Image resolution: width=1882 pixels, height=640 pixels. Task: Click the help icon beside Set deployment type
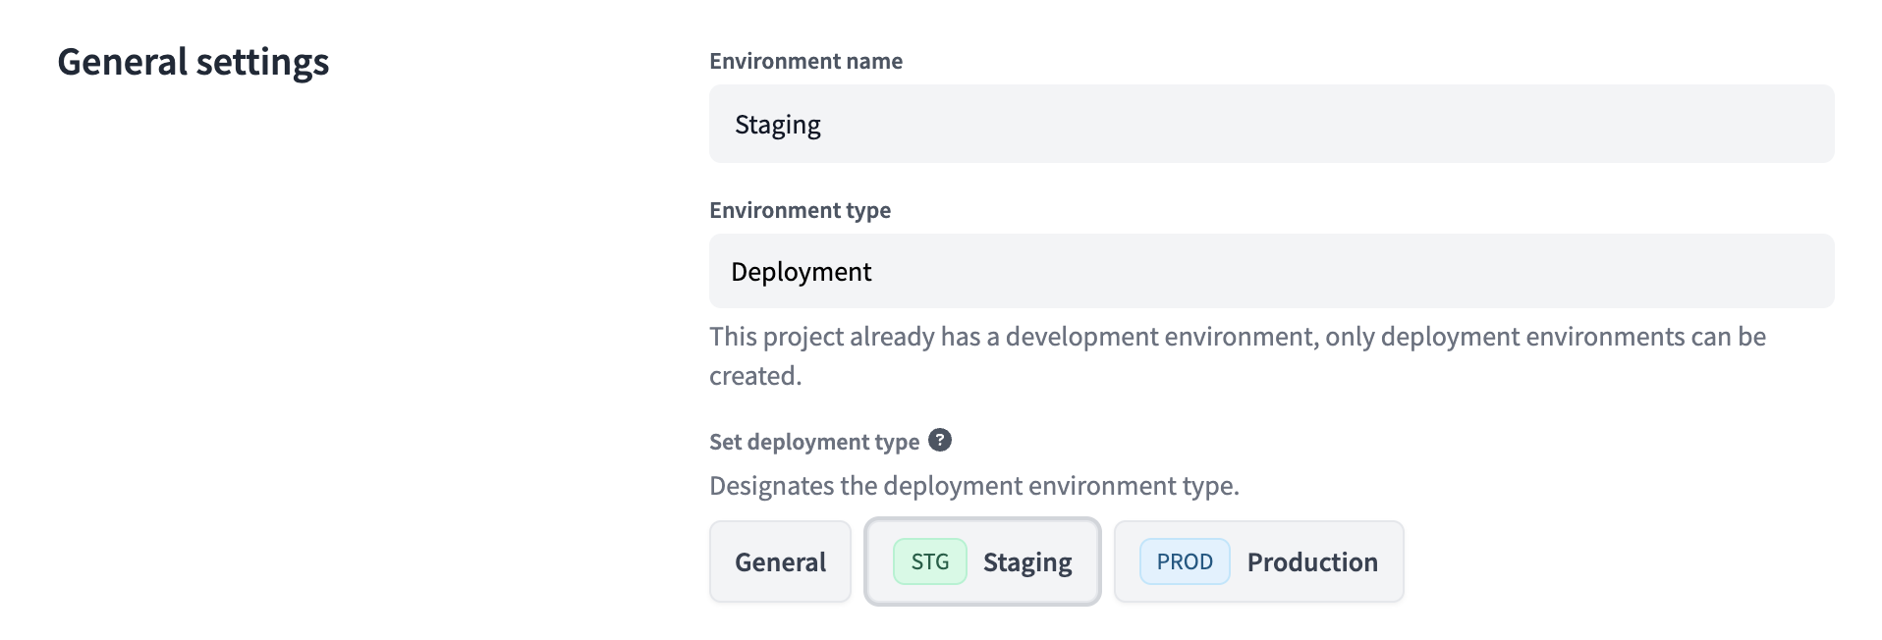pos(939,440)
